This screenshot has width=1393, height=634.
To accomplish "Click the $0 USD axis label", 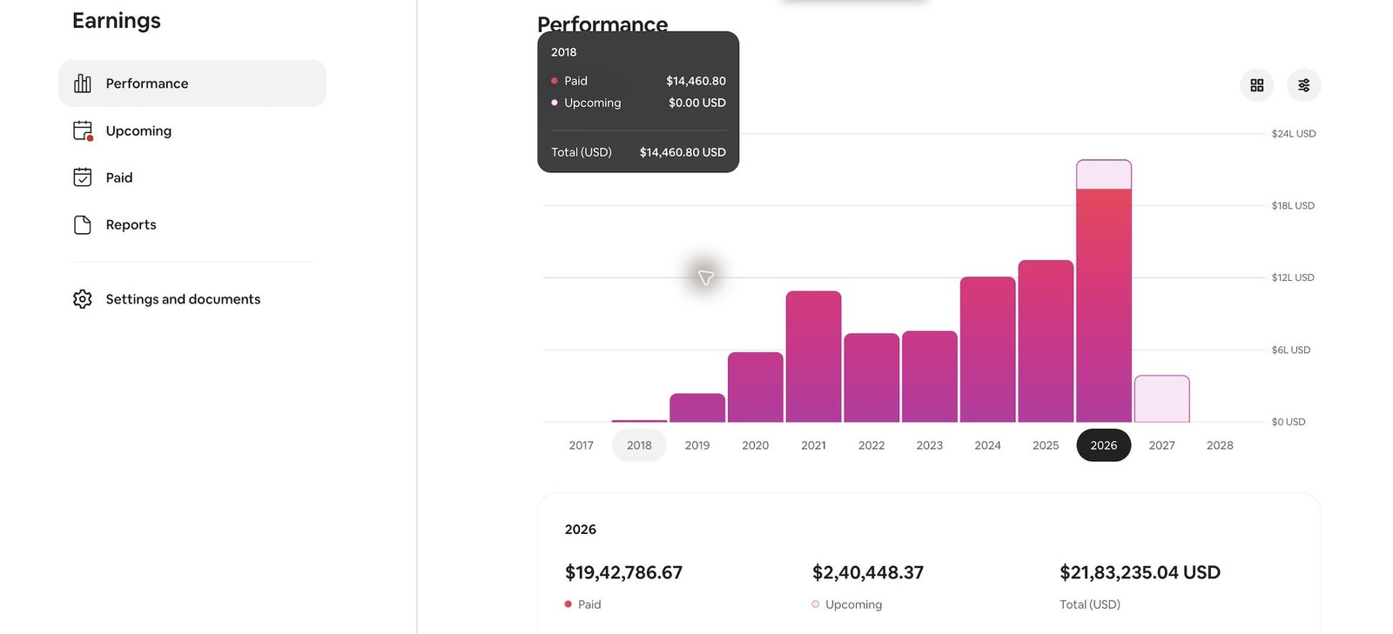I will [x=1289, y=422].
